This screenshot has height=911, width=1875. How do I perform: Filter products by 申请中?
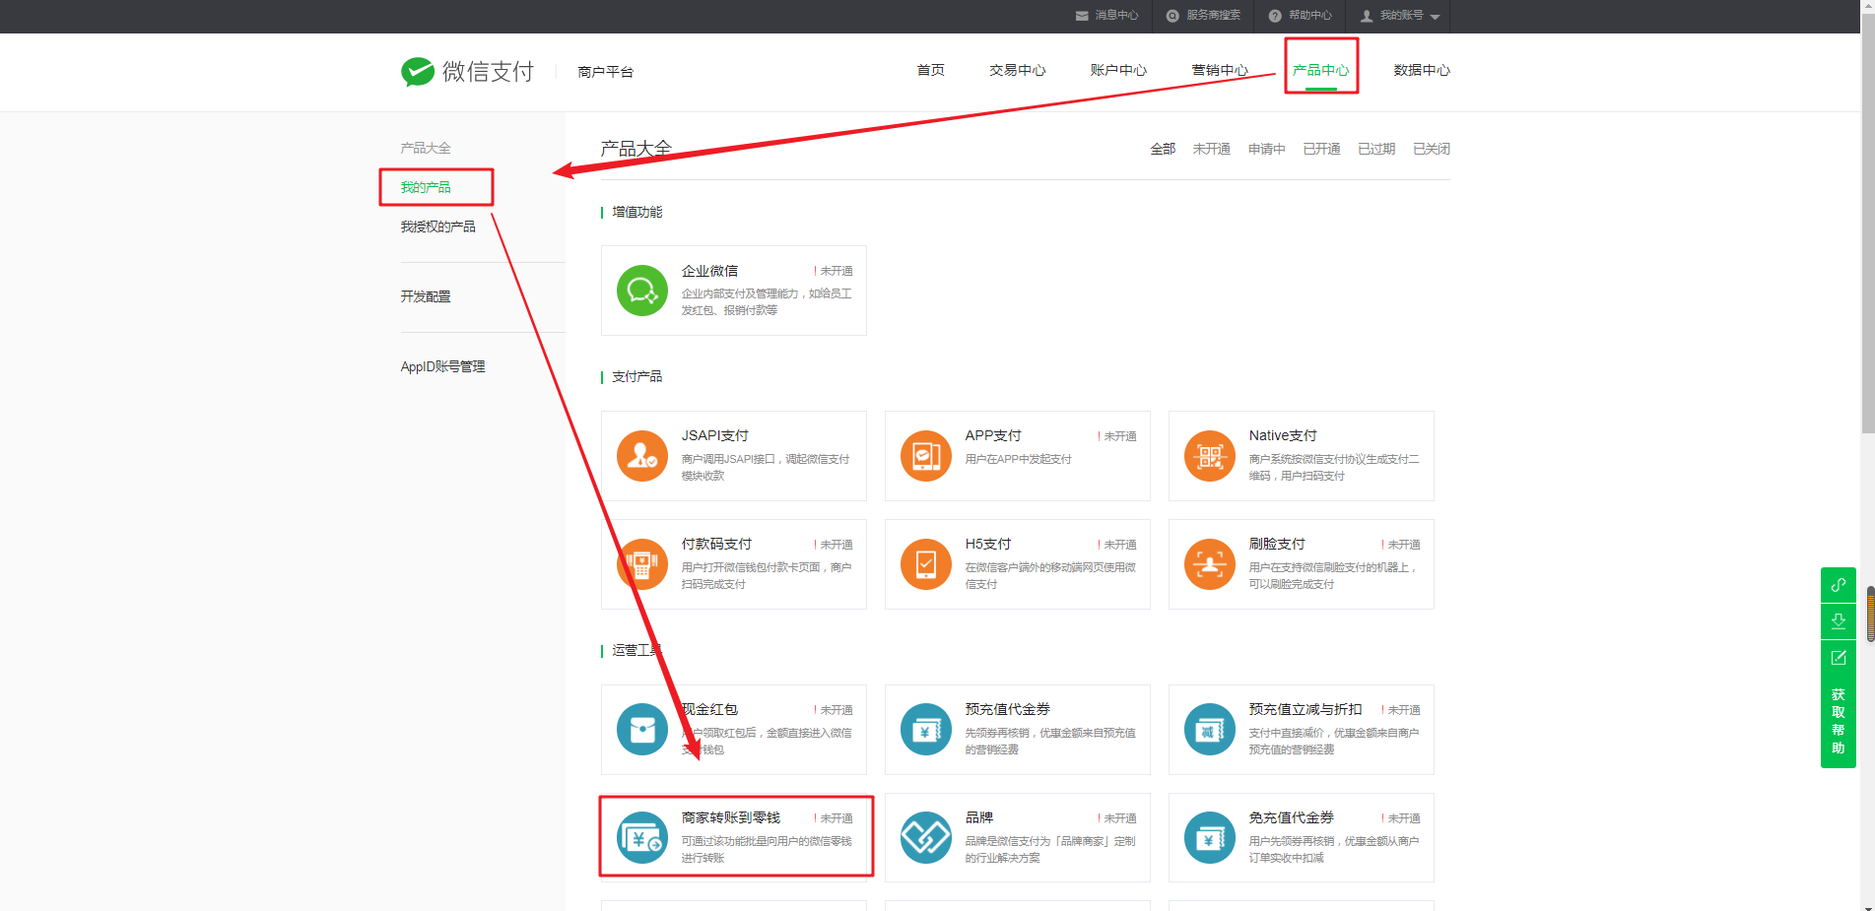1266,149
